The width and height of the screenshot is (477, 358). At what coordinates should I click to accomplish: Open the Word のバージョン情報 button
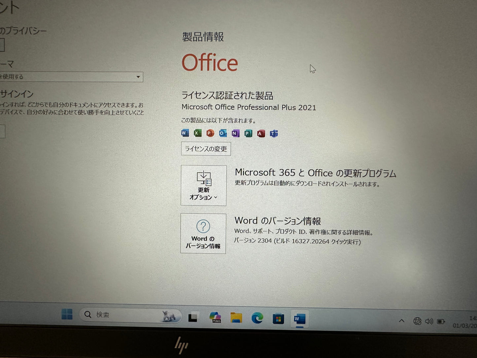click(203, 233)
